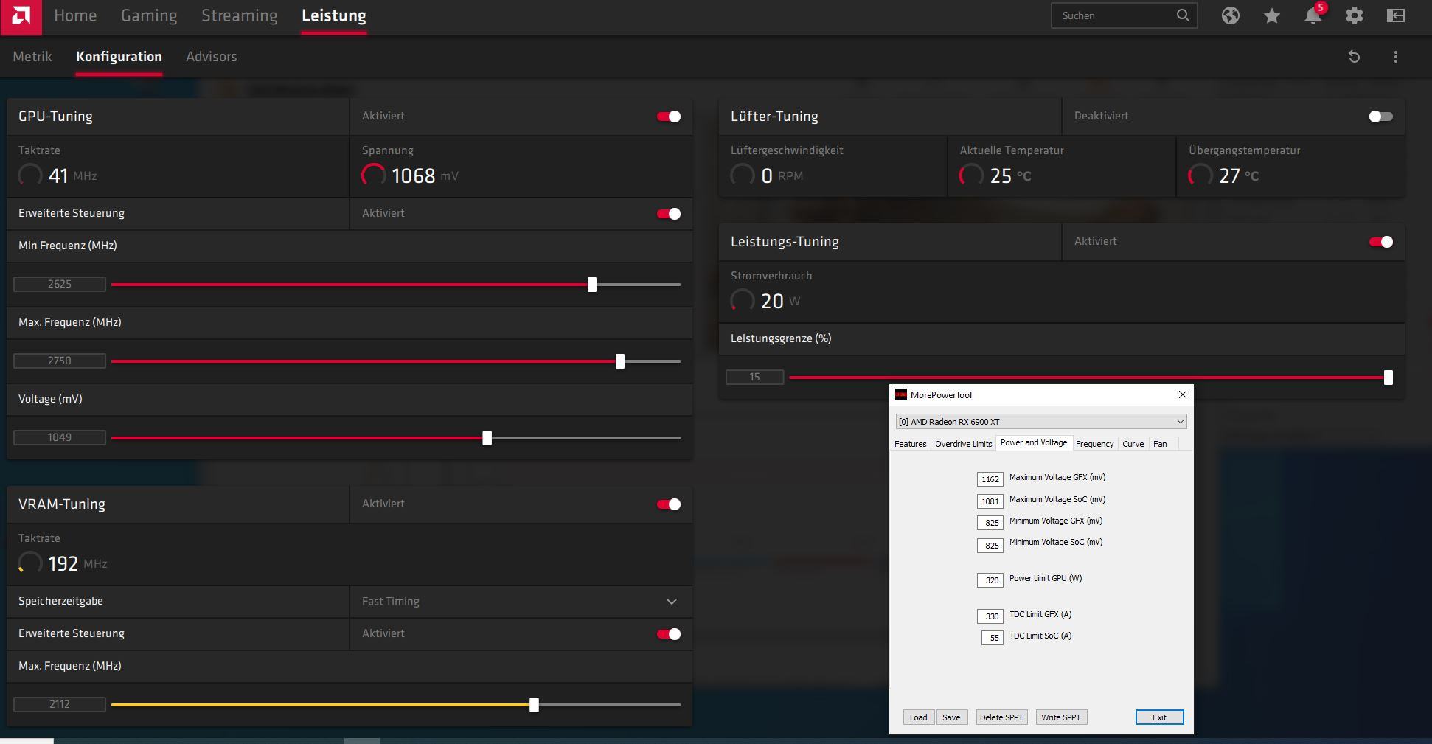
Task: Toggle VRAM-Tuning switch
Action: point(669,504)
